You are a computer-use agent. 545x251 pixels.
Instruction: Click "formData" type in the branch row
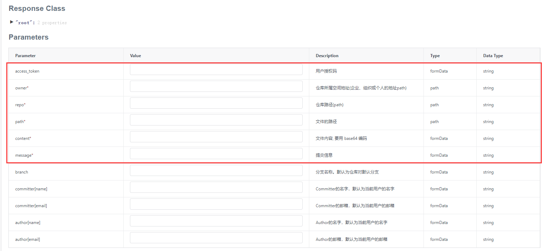(x=439, y=172)
